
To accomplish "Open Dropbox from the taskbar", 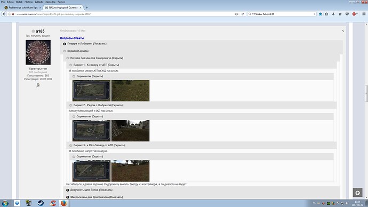I will tap(17, 203).
